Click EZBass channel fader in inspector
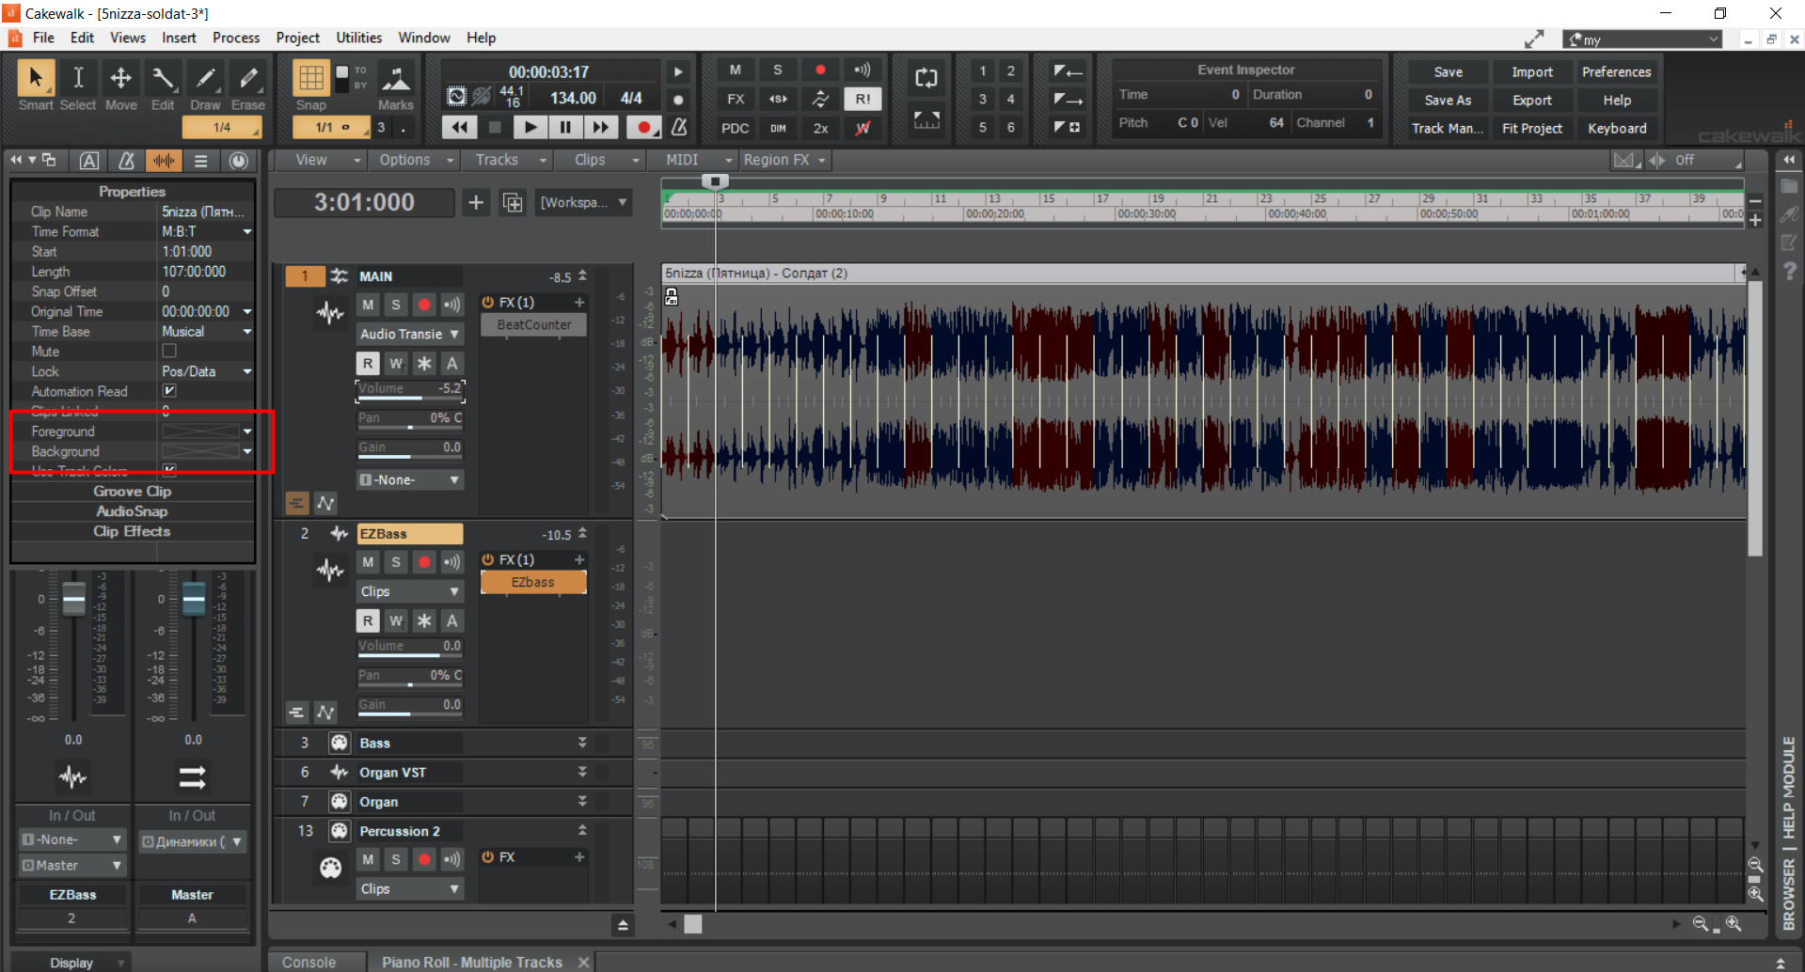 click(x=73, y=598)
